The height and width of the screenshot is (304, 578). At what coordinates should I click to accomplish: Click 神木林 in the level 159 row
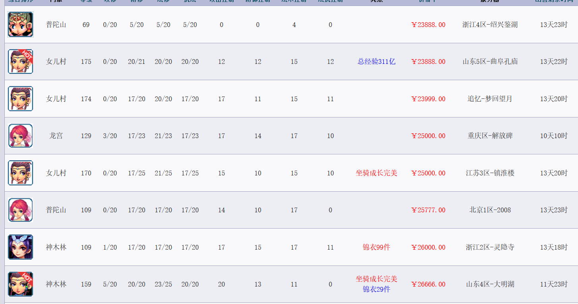[56, 284]
